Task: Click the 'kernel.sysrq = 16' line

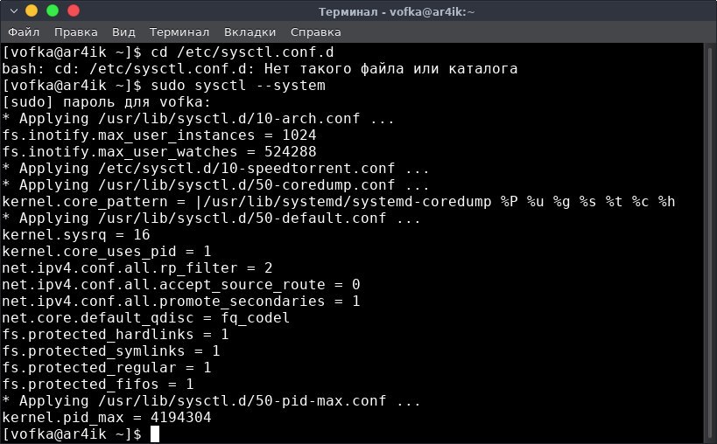Action: pos(76,234)
